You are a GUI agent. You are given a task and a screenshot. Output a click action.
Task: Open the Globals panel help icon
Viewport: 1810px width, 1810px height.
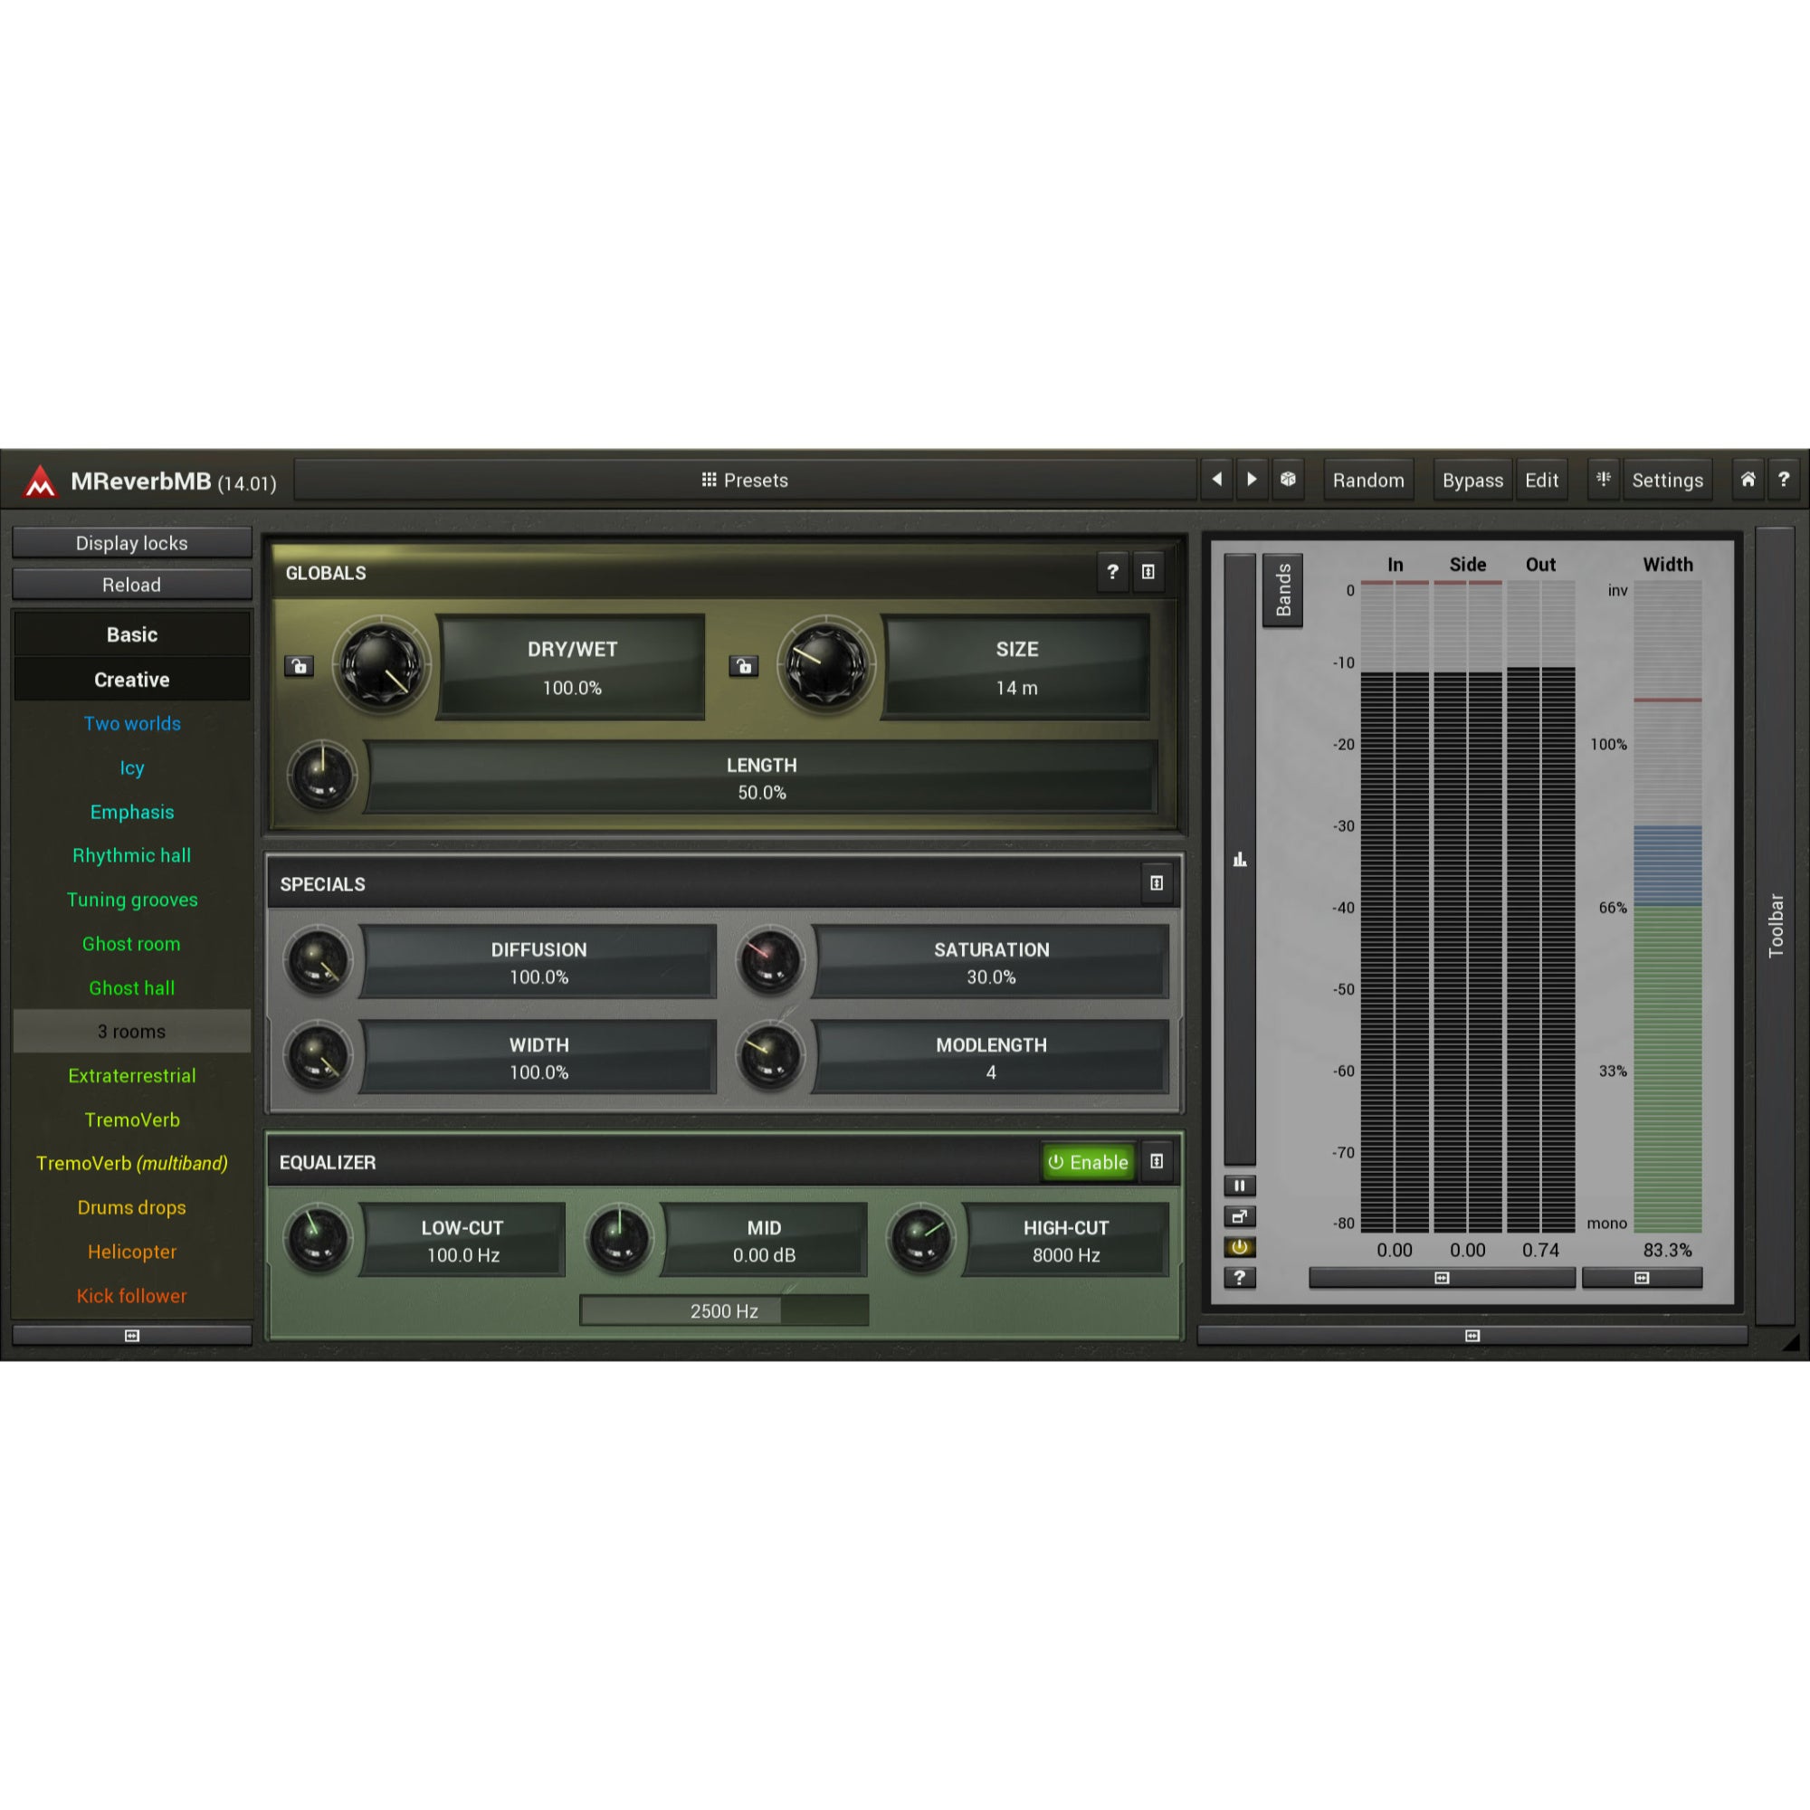click(x=1112, y=571)
